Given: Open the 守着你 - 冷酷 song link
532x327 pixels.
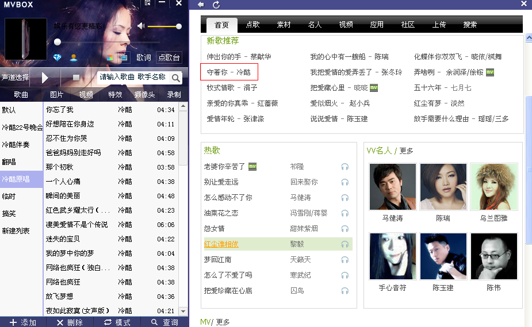Looking at the screenshot, I should coord(229,72).
